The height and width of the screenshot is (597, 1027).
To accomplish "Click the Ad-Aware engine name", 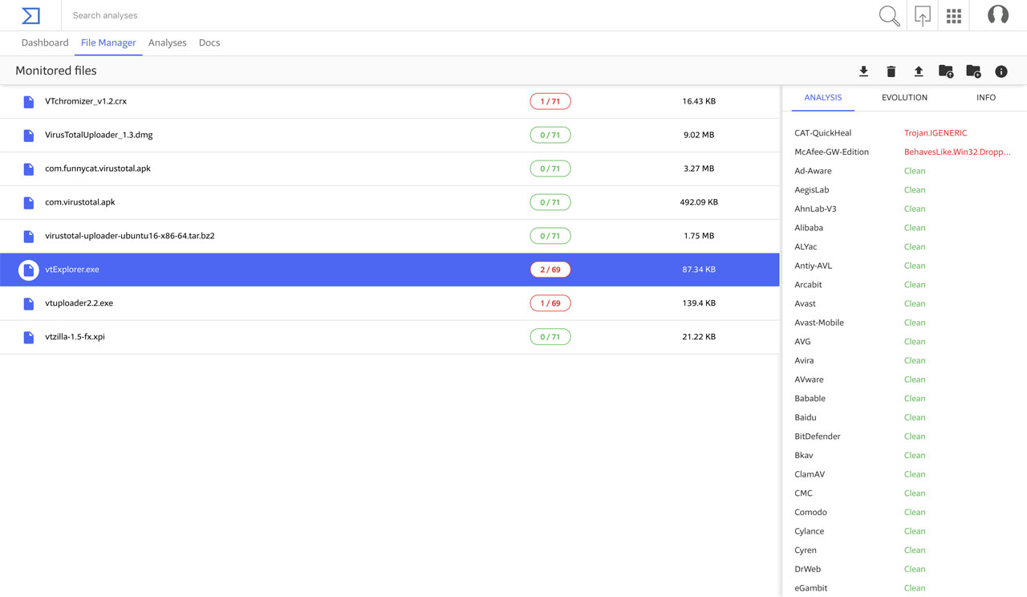I will [813, 171].
